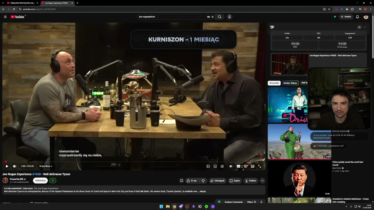Expand the "W tym filmie" chapters

46,166
